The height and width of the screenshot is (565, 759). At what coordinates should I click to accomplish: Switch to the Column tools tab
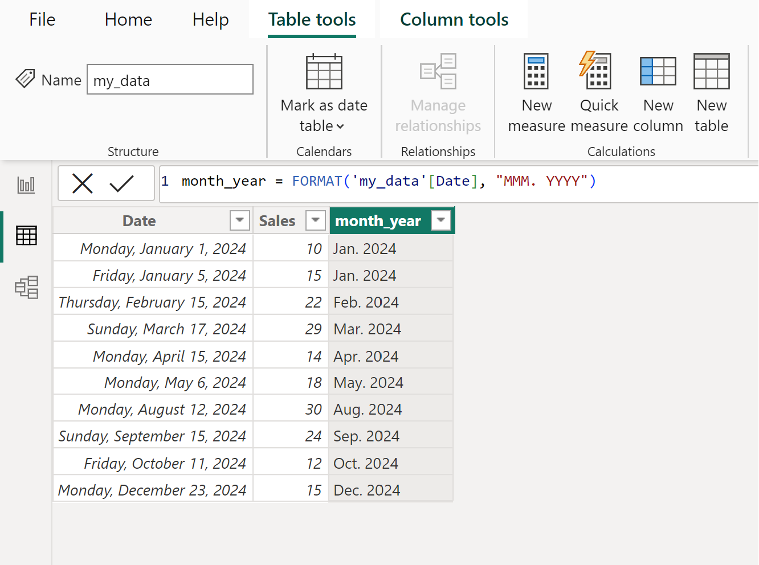coord(454,19)
